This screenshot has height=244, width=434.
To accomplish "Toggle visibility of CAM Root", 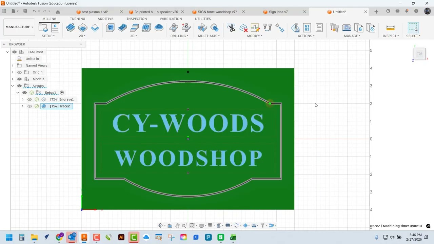I will click(15, 52).
